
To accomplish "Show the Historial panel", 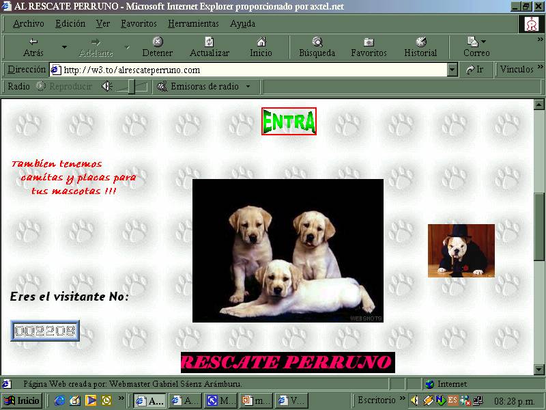I will (x=420, y=42).
